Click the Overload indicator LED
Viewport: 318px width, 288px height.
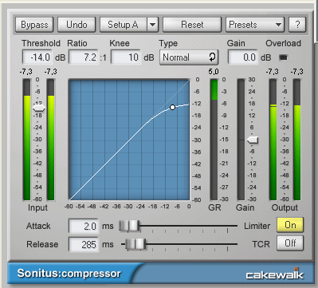coord(284,57)
